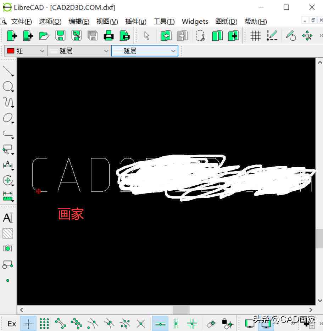This screenshot has width=323, height=331.
Task: Create new drawing from template
Action: pos(28,35)
